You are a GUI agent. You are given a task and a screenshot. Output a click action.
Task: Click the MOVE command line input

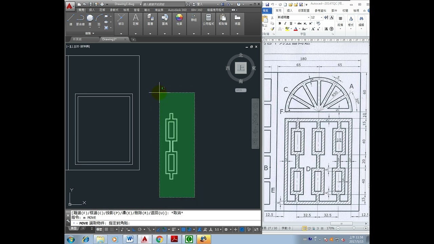(x=166, y=223)
